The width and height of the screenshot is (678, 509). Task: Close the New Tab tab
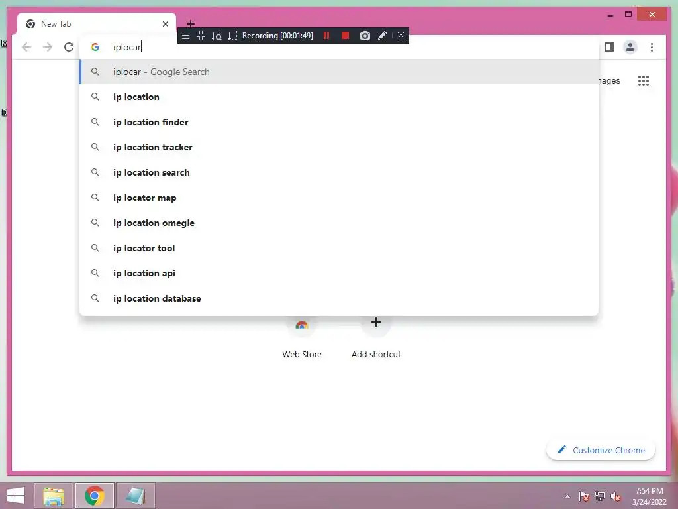pyautogui.click(x=165, y=24)
